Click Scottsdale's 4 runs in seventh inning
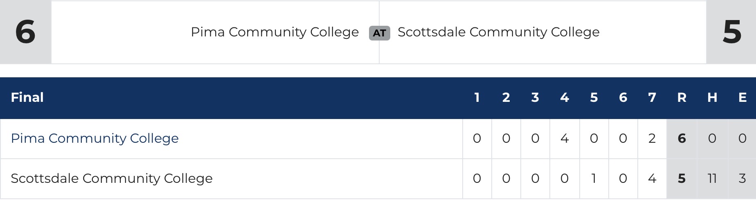The image size is (756, 200). coord(652,179)
